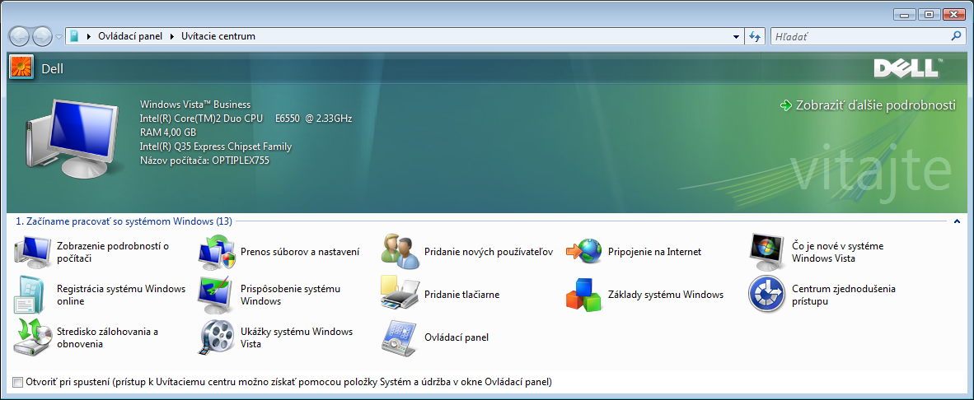Click the Dell logo in the banner
The image size is (974, 400).
click(907, 68)
